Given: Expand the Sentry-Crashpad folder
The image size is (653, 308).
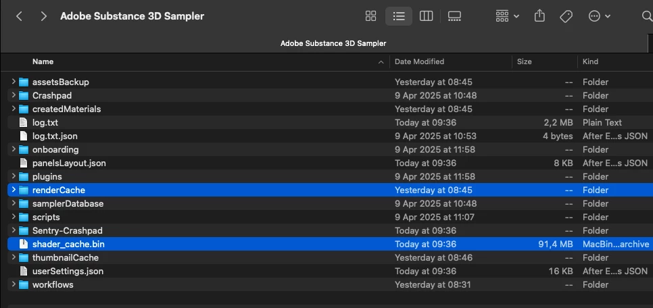Looking at the screenshot, I should 14,230.
